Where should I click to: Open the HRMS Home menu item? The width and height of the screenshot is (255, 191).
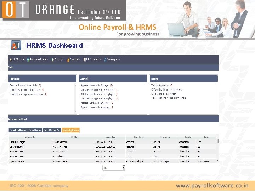coord(17,60)
